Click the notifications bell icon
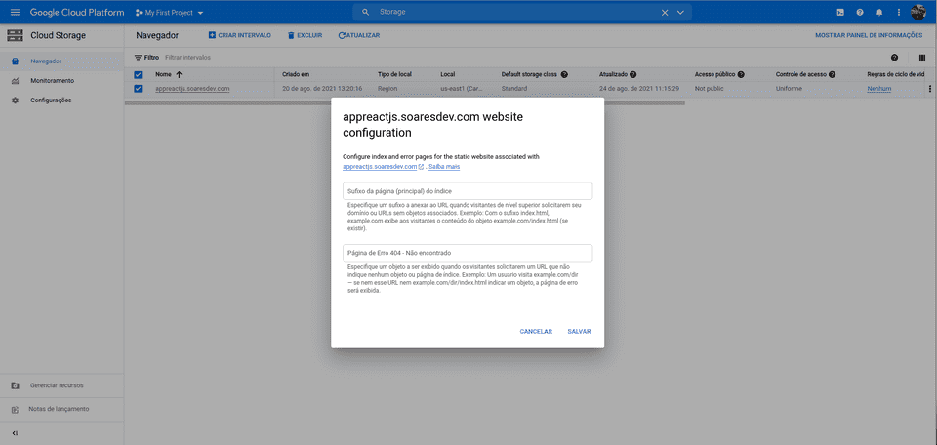The height and width of the screenshot is (445, 937). pos(879,12)
